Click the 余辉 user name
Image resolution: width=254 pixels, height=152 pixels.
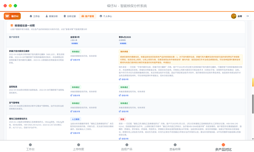(240, 16)
